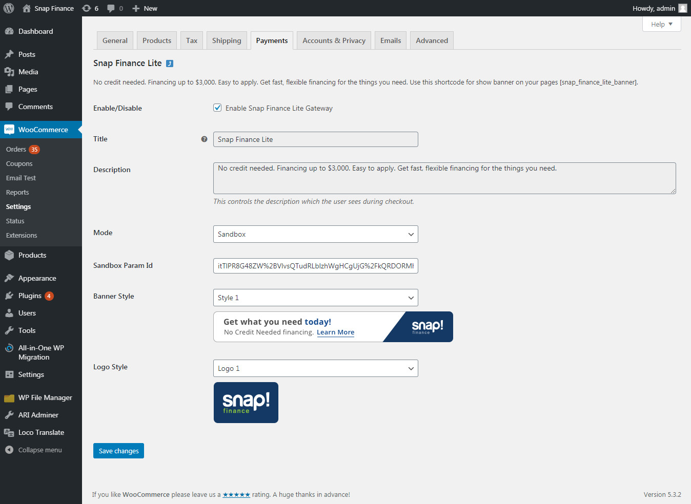Click the Dashboard gauge icon
Viewport: 691px width, 504px height.
pyautogui.click(x=9, y=31)
